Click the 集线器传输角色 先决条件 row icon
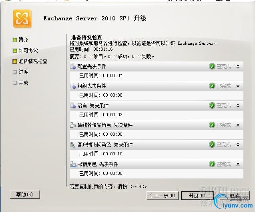Viewport: 255px width, 212px height. [73, 125]
